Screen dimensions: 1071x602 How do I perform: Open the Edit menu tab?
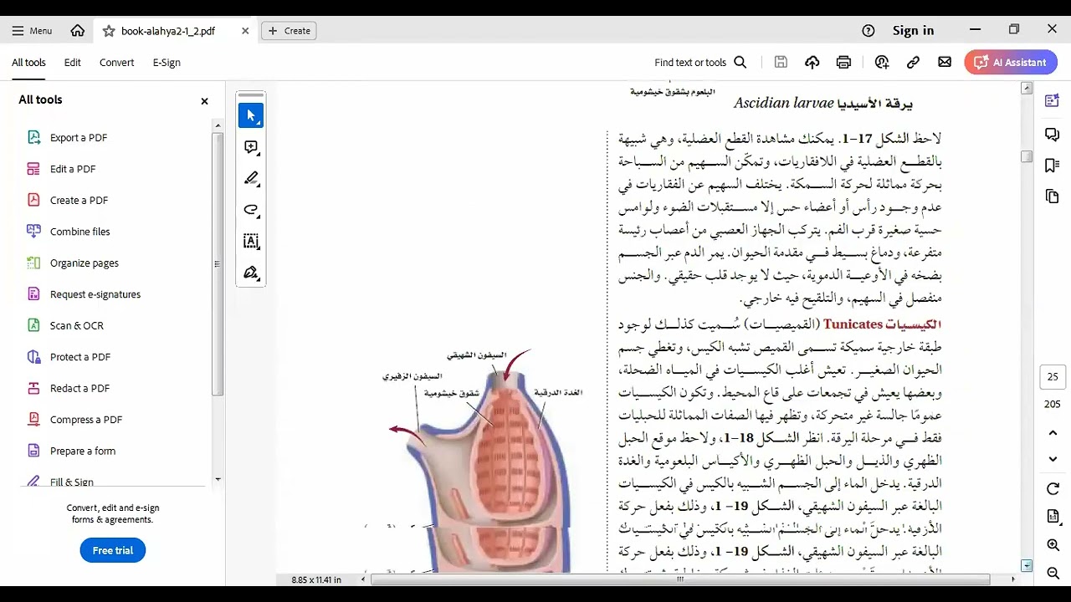click(x=73, y=63)
